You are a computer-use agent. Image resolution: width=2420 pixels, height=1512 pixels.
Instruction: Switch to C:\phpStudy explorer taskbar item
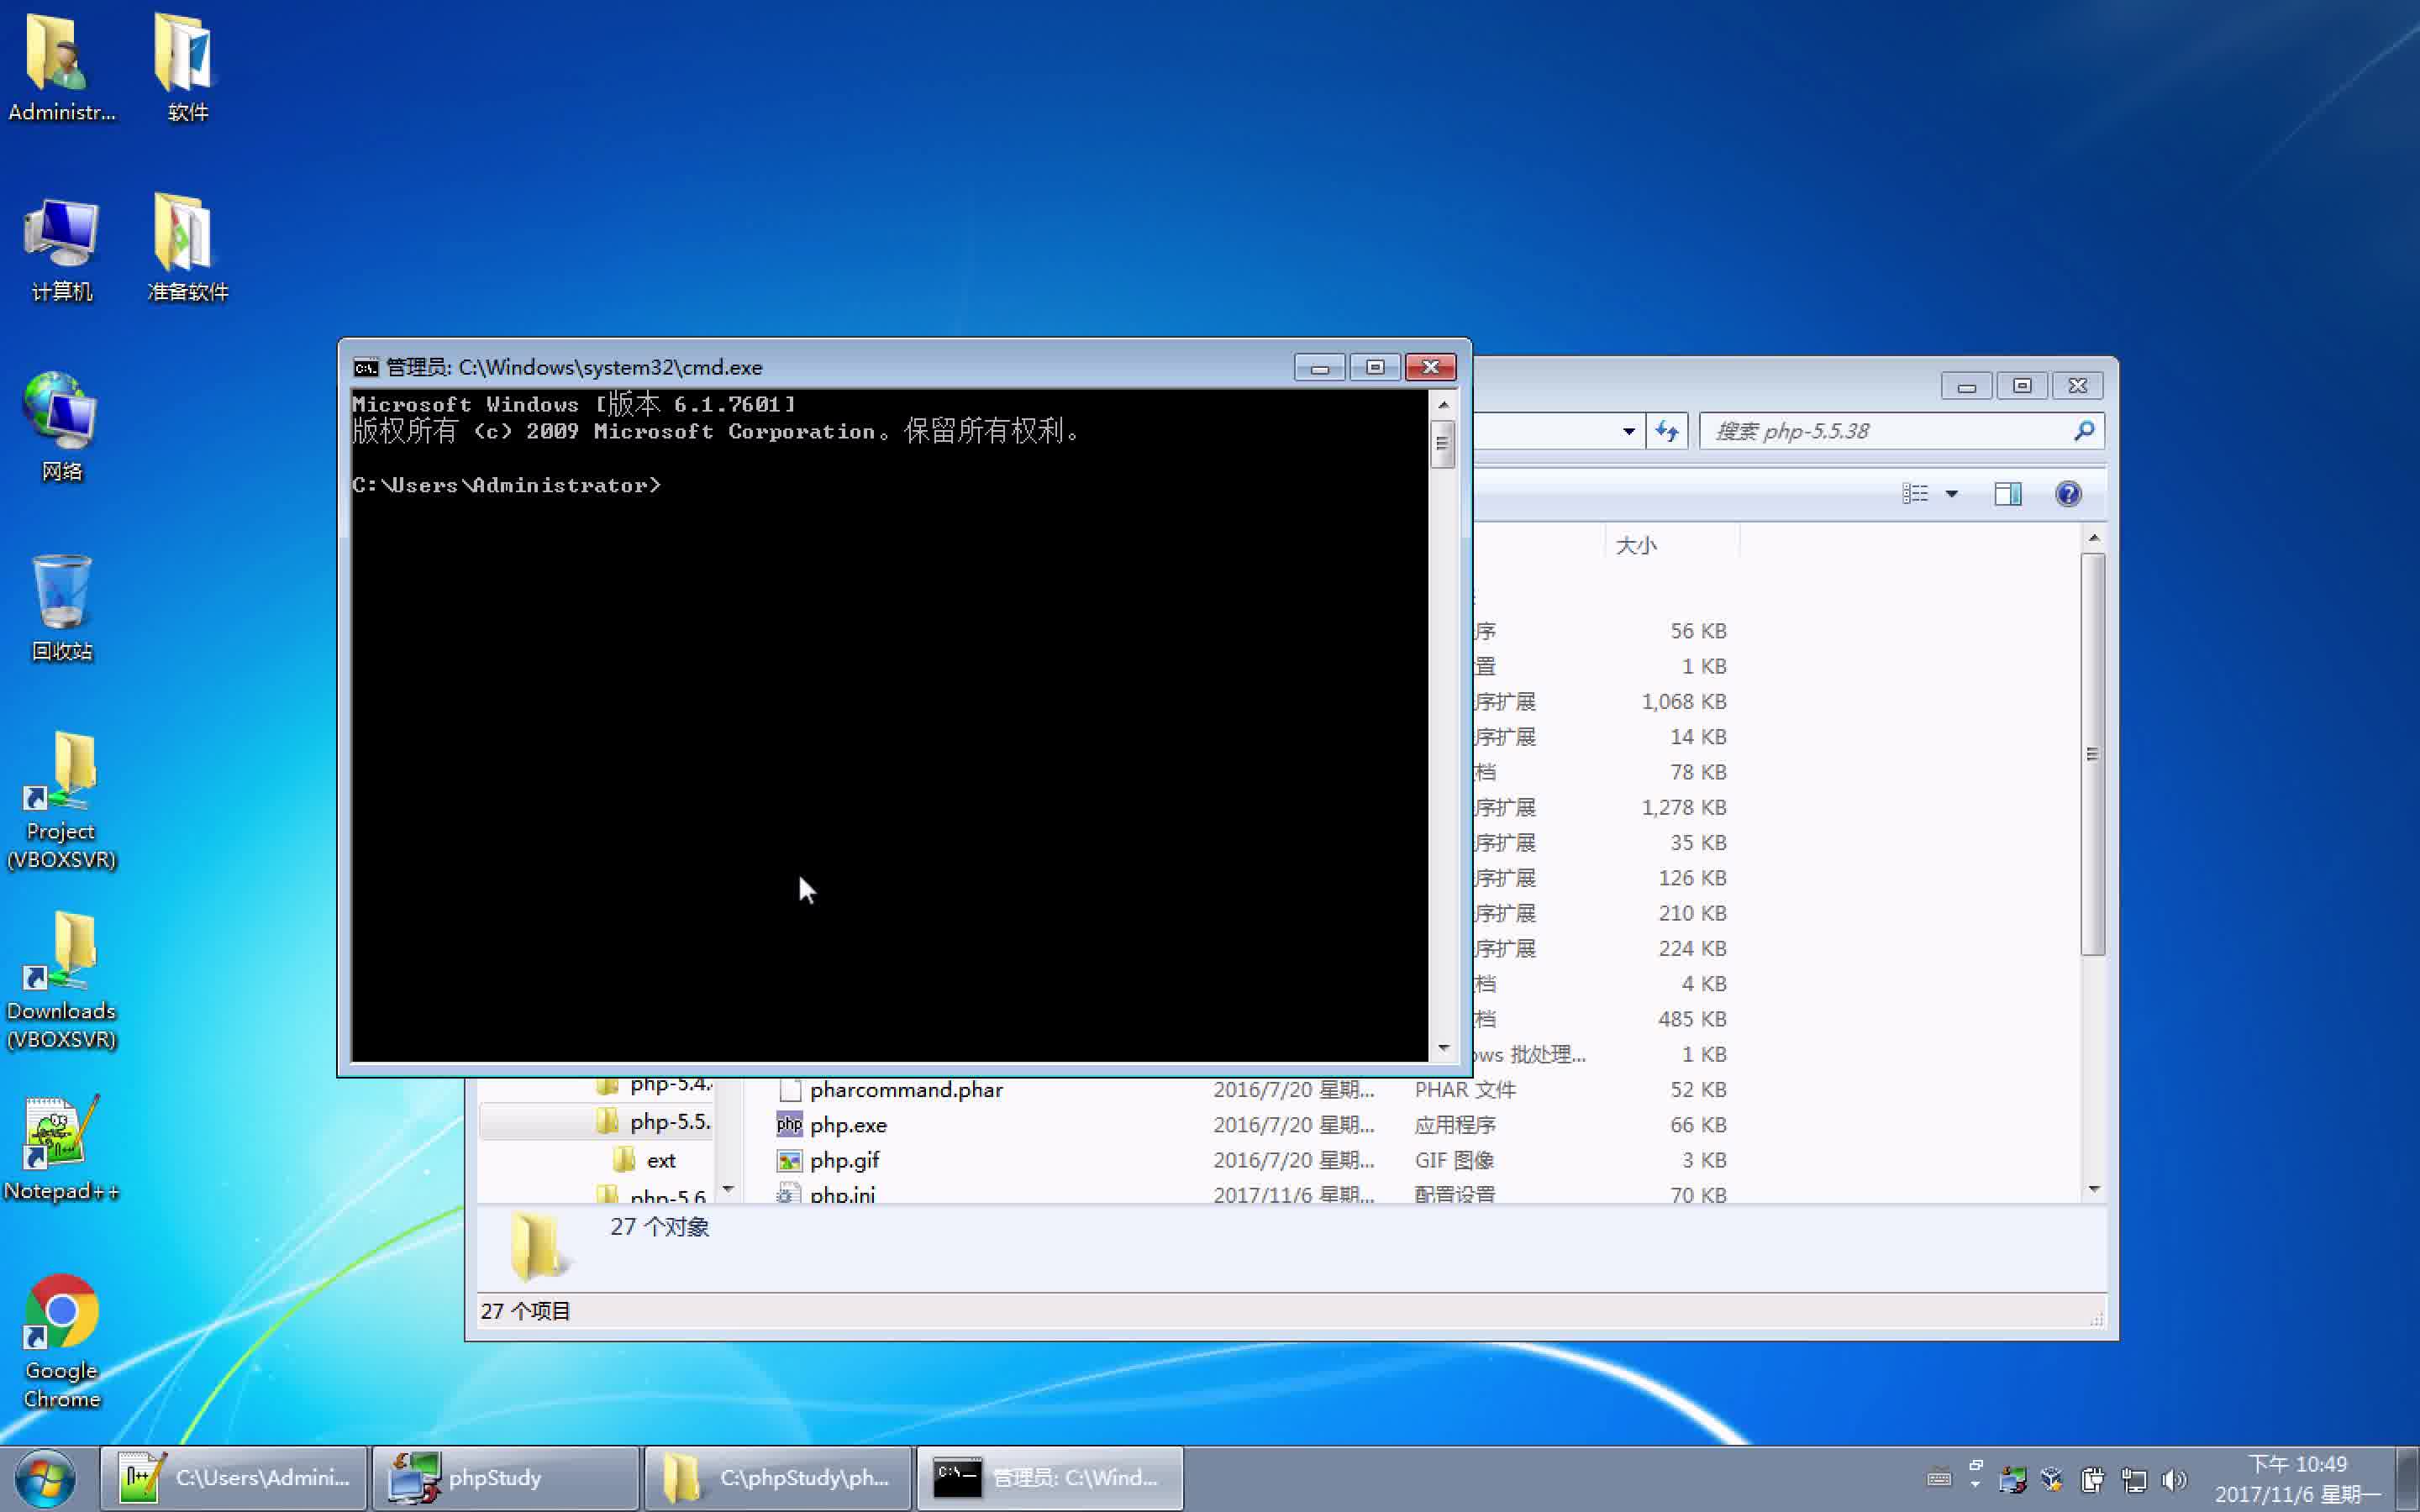point(778,1478)
